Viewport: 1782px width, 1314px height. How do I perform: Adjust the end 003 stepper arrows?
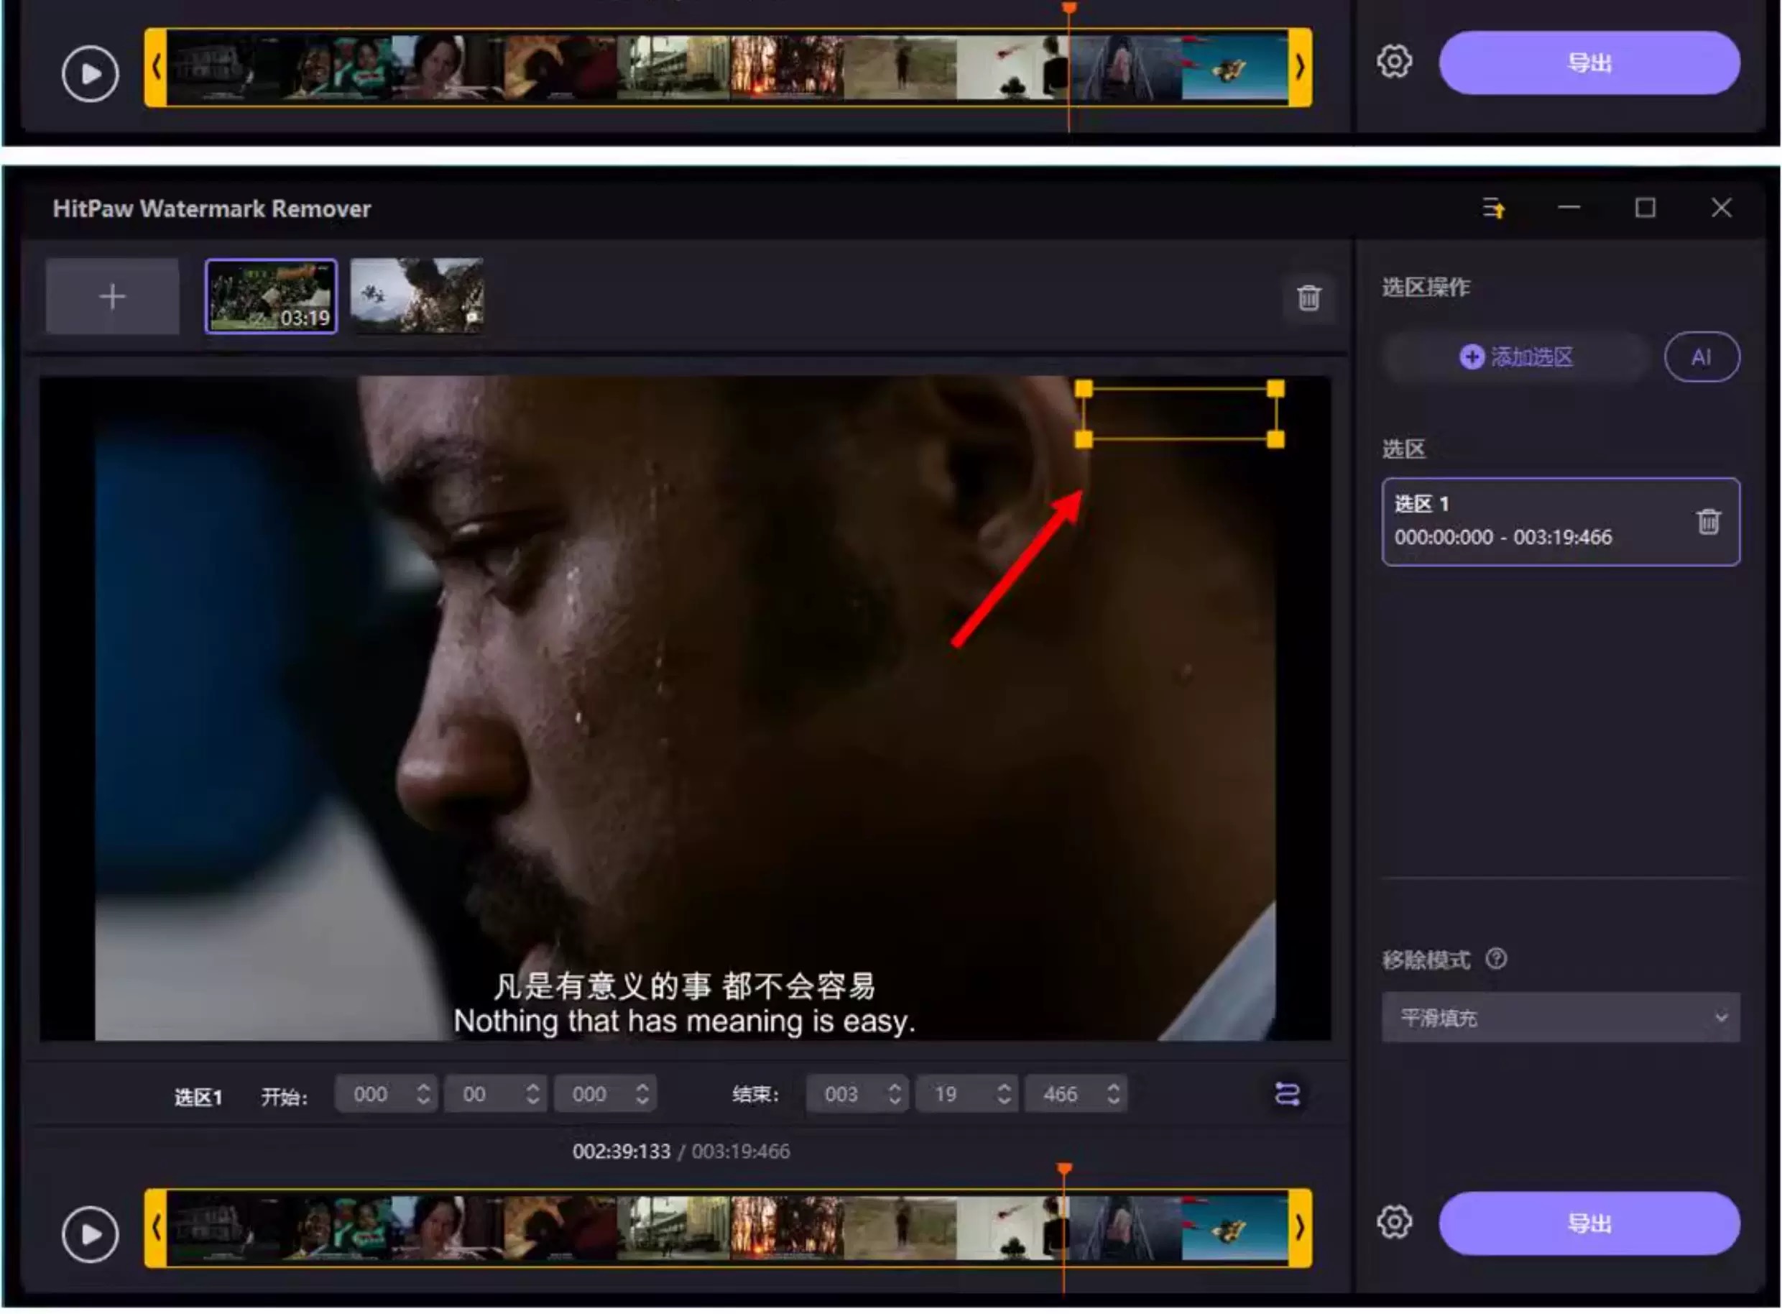tap(895, 1095)
